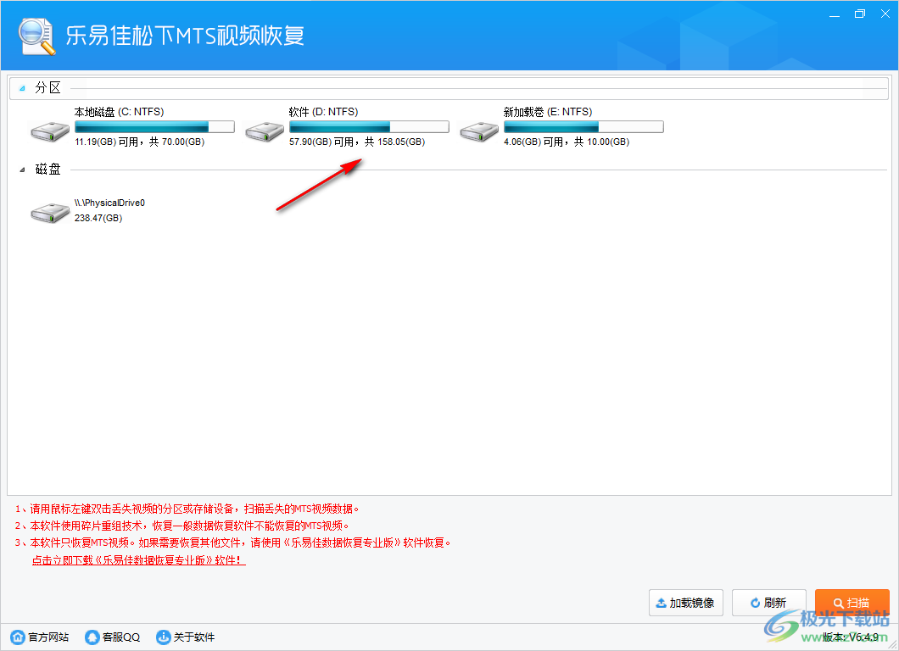The image size is (899, 651).
Task: Click instruction line 1 about double-clicking partitions
Action: 187,509
